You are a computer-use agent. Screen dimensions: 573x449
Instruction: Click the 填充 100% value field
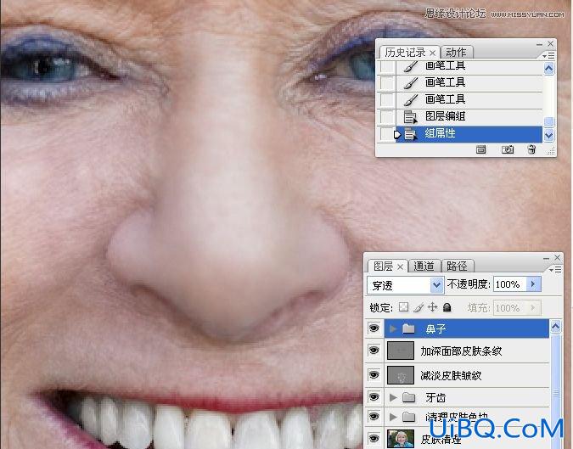pyautogui.click(x=510, y=308)
